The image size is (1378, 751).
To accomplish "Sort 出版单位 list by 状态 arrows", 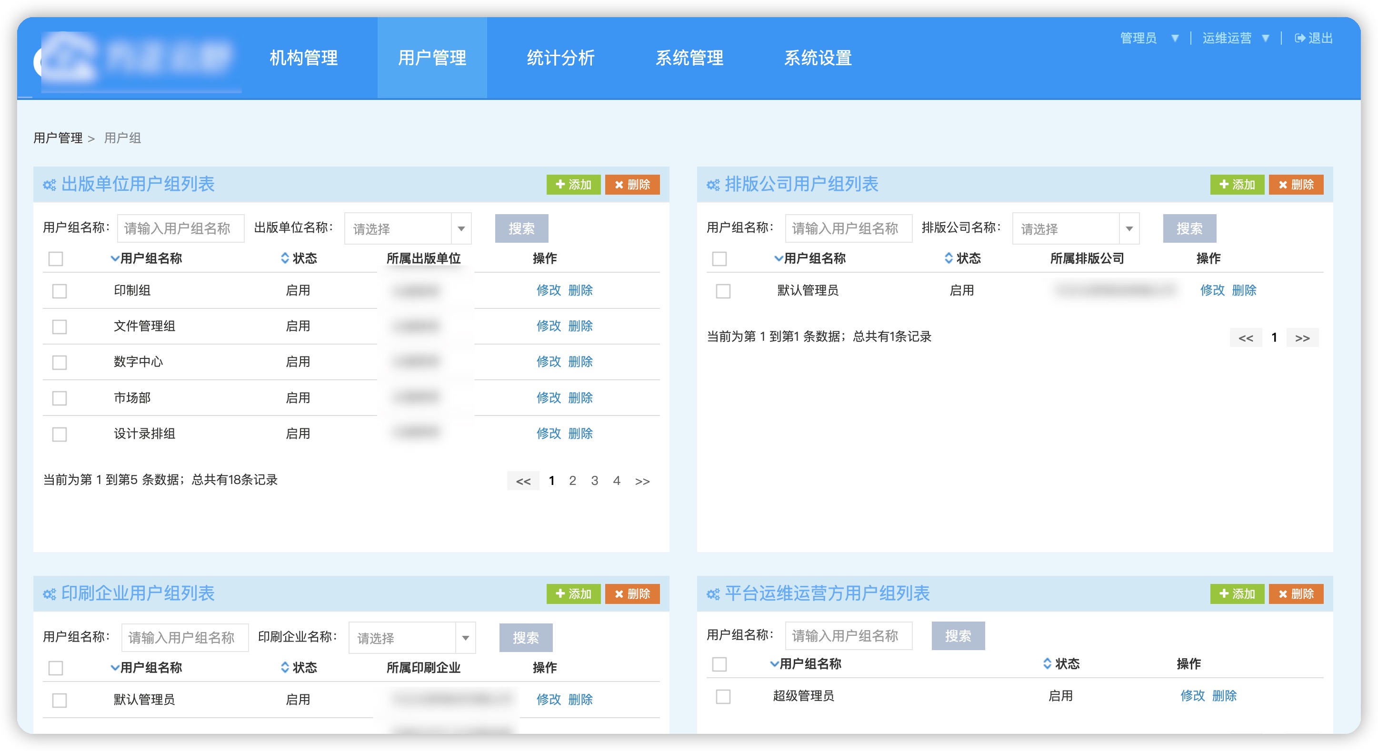I will (x=285, y=258).
